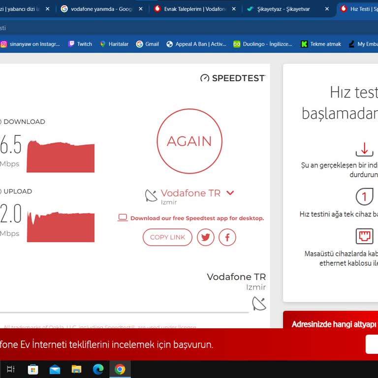378x378 pixels.
Task: Close the Evrak Taleplerim tab
Action: 234,9
